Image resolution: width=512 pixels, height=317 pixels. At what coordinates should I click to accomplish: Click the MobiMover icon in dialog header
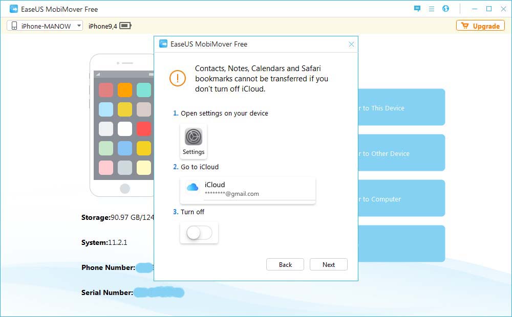[162, 44]
